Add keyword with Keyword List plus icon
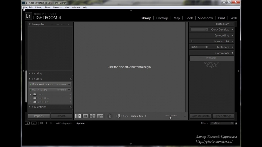 tap(192, 41)
